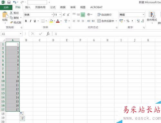Image resolution: width=161 pixels, height=123 pixels.
Task: Select row header 18
Action: 3,114
